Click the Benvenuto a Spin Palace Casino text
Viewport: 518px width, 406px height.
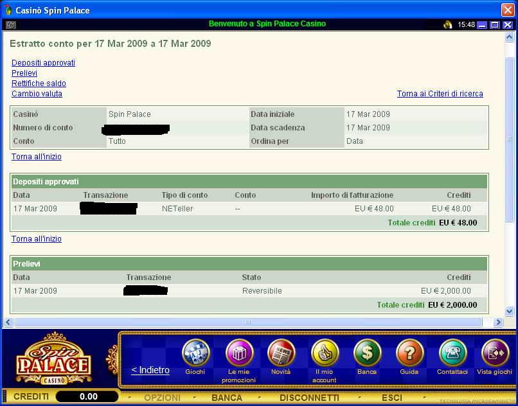[267, 24]
